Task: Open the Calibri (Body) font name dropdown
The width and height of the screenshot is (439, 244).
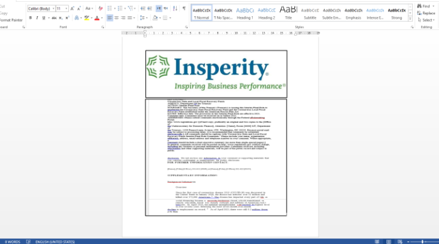Action: coord(53,9)
